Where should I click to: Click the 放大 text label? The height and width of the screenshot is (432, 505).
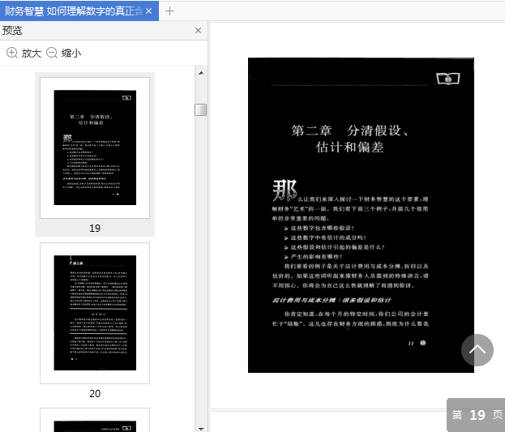[x=32, y=53]
